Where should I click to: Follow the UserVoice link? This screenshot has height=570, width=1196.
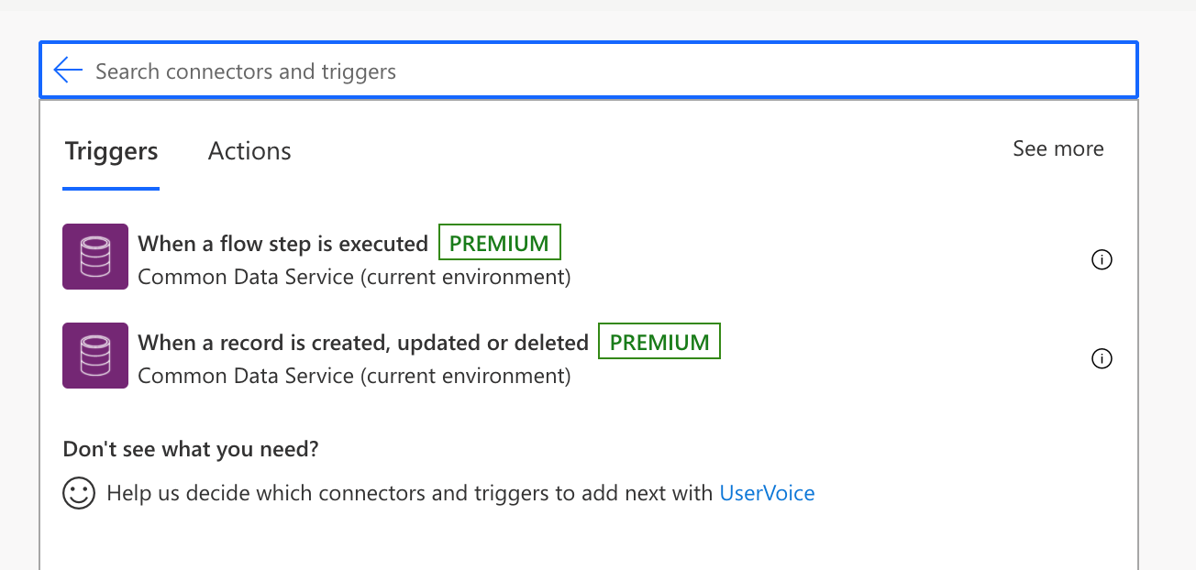767,492
